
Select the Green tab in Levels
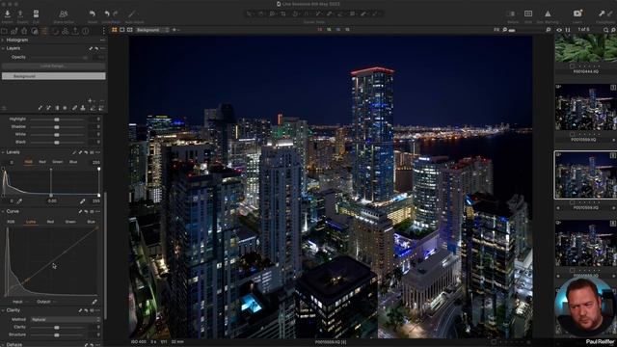[x=58, y=162]
